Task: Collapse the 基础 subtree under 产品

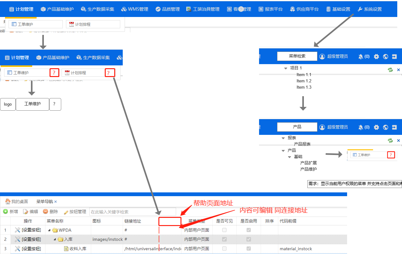Action: click(289, 157)
